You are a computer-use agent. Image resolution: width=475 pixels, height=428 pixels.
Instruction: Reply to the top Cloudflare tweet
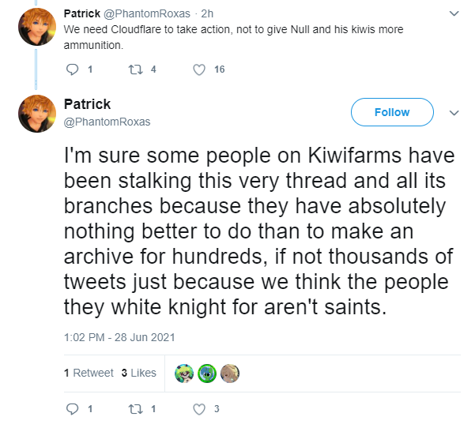[73, 69]
